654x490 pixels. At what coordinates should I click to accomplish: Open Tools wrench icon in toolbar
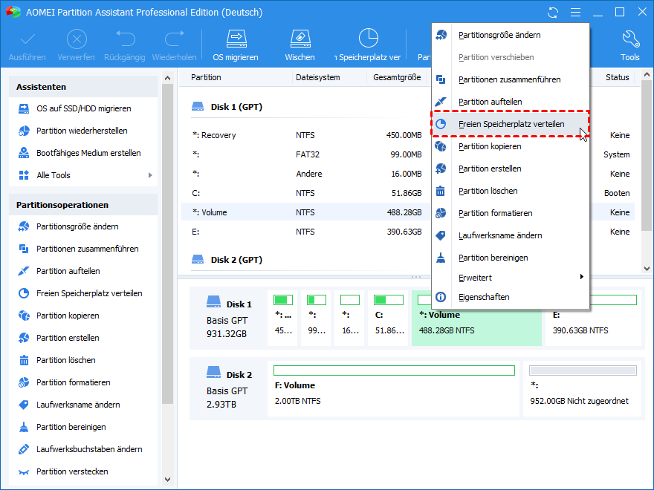(629, 39)
